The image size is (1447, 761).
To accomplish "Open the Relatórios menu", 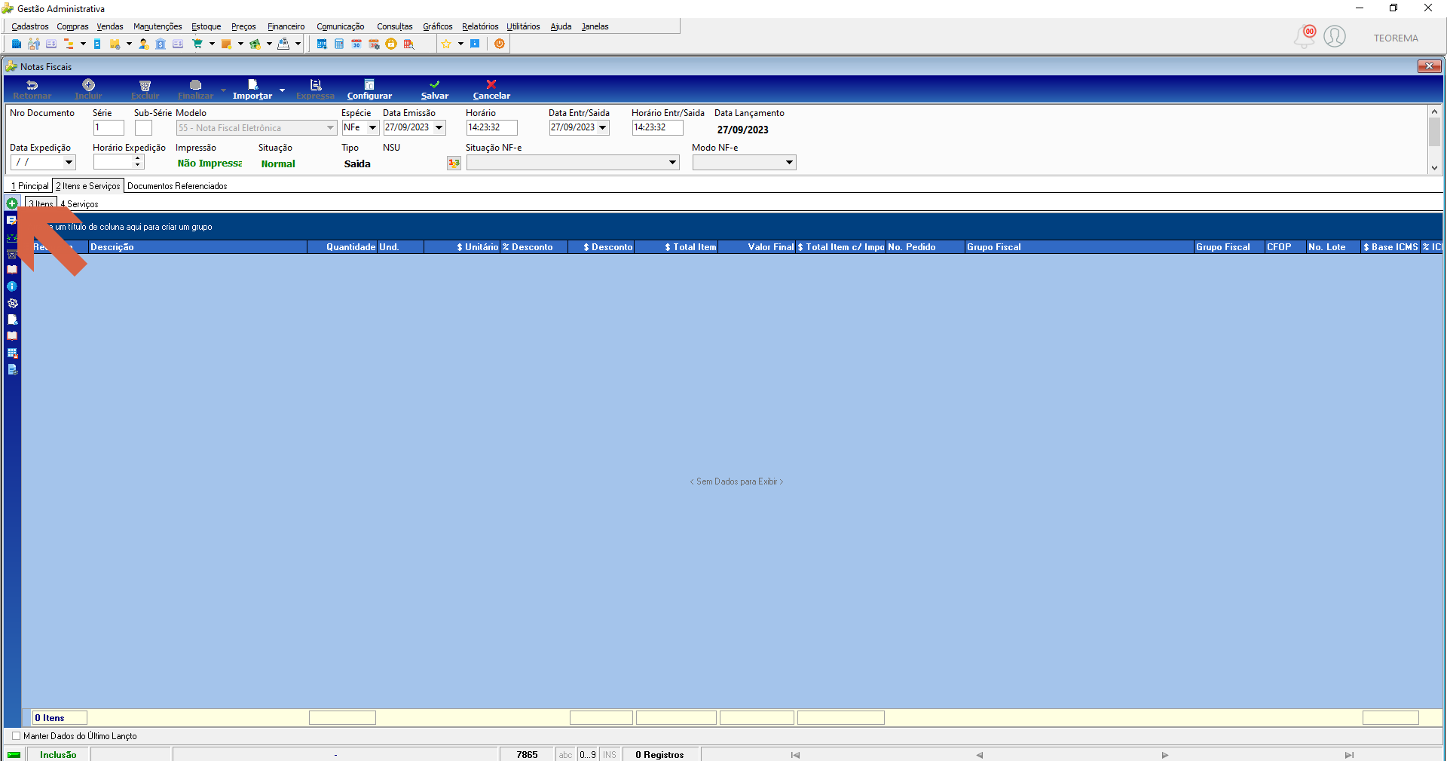I will (x=480, y=26).
